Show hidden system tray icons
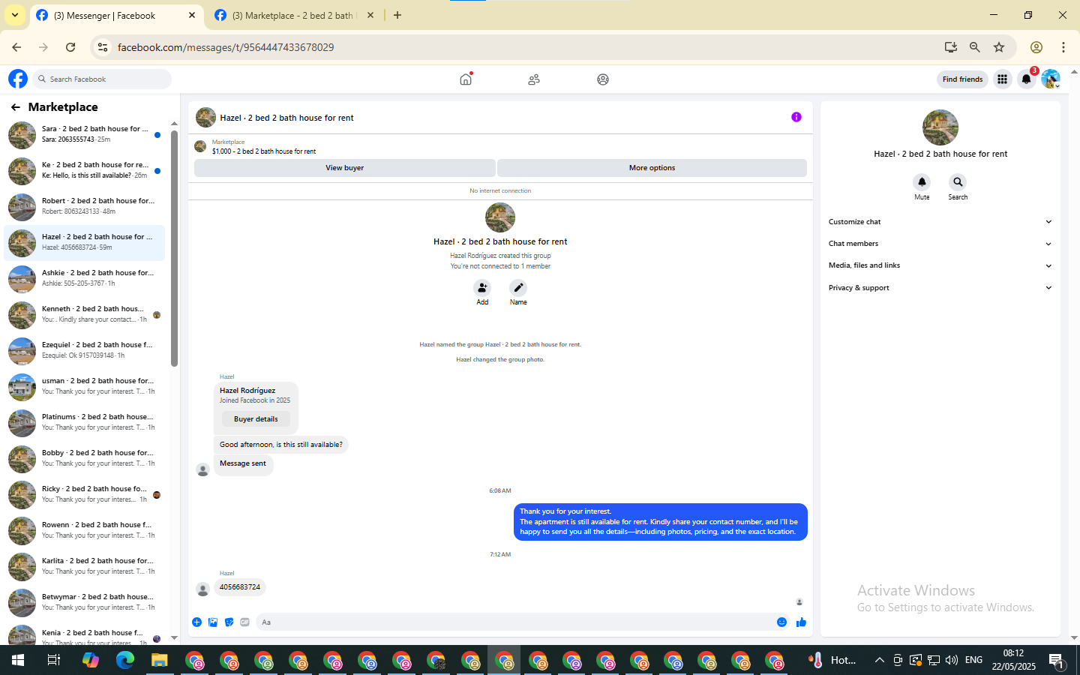Screen dimensions: 1080x675 [879, 660]
